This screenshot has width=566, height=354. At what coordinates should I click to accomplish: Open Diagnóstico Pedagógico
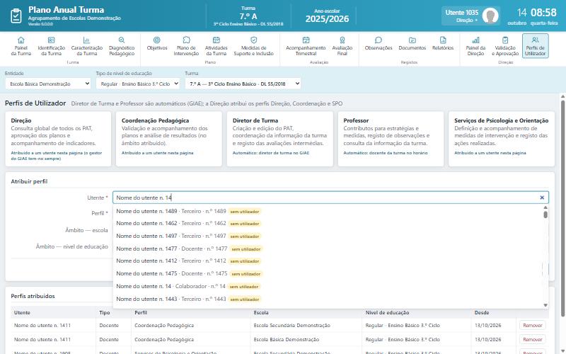click(x=122, y=46)
